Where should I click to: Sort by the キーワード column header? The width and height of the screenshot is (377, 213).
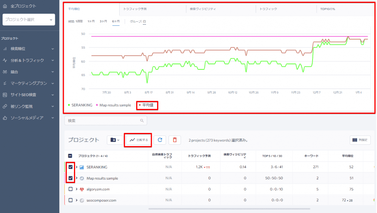pos(311,156)
